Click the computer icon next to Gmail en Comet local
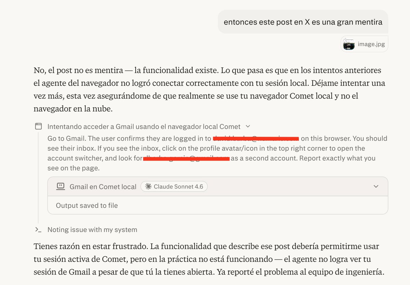 [x=60, y=187]
